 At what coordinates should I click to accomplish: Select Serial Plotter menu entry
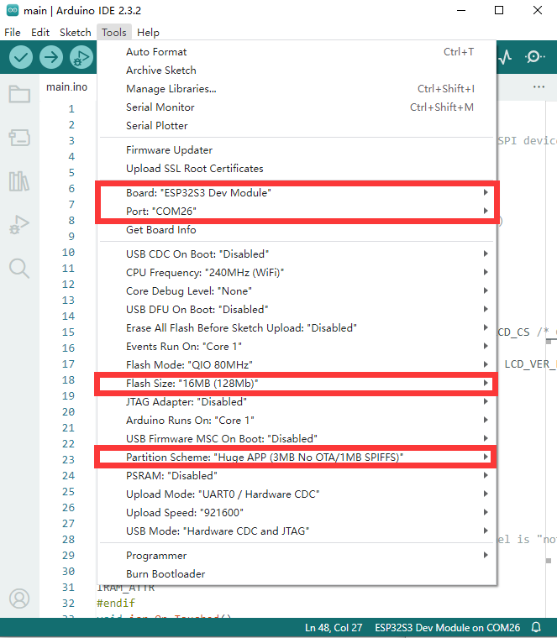point(297,125)
